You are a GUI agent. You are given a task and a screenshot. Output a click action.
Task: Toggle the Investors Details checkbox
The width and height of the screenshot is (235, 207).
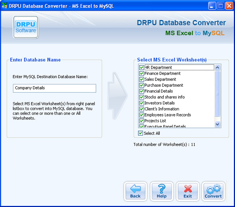coord(141,103)
